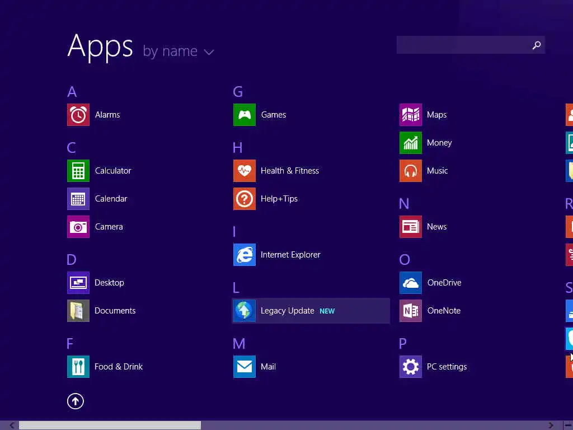Image resolution: width=573 pixels, height=430 pixels.
Task: Click the letter heading H
Action: (x=237, y=148)
